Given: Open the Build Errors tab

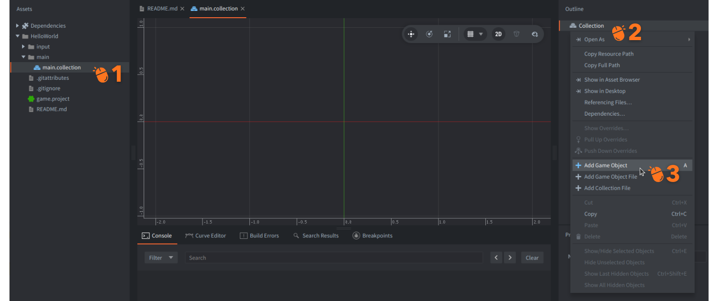Looking at the screenshot, I should coord(259,236).
